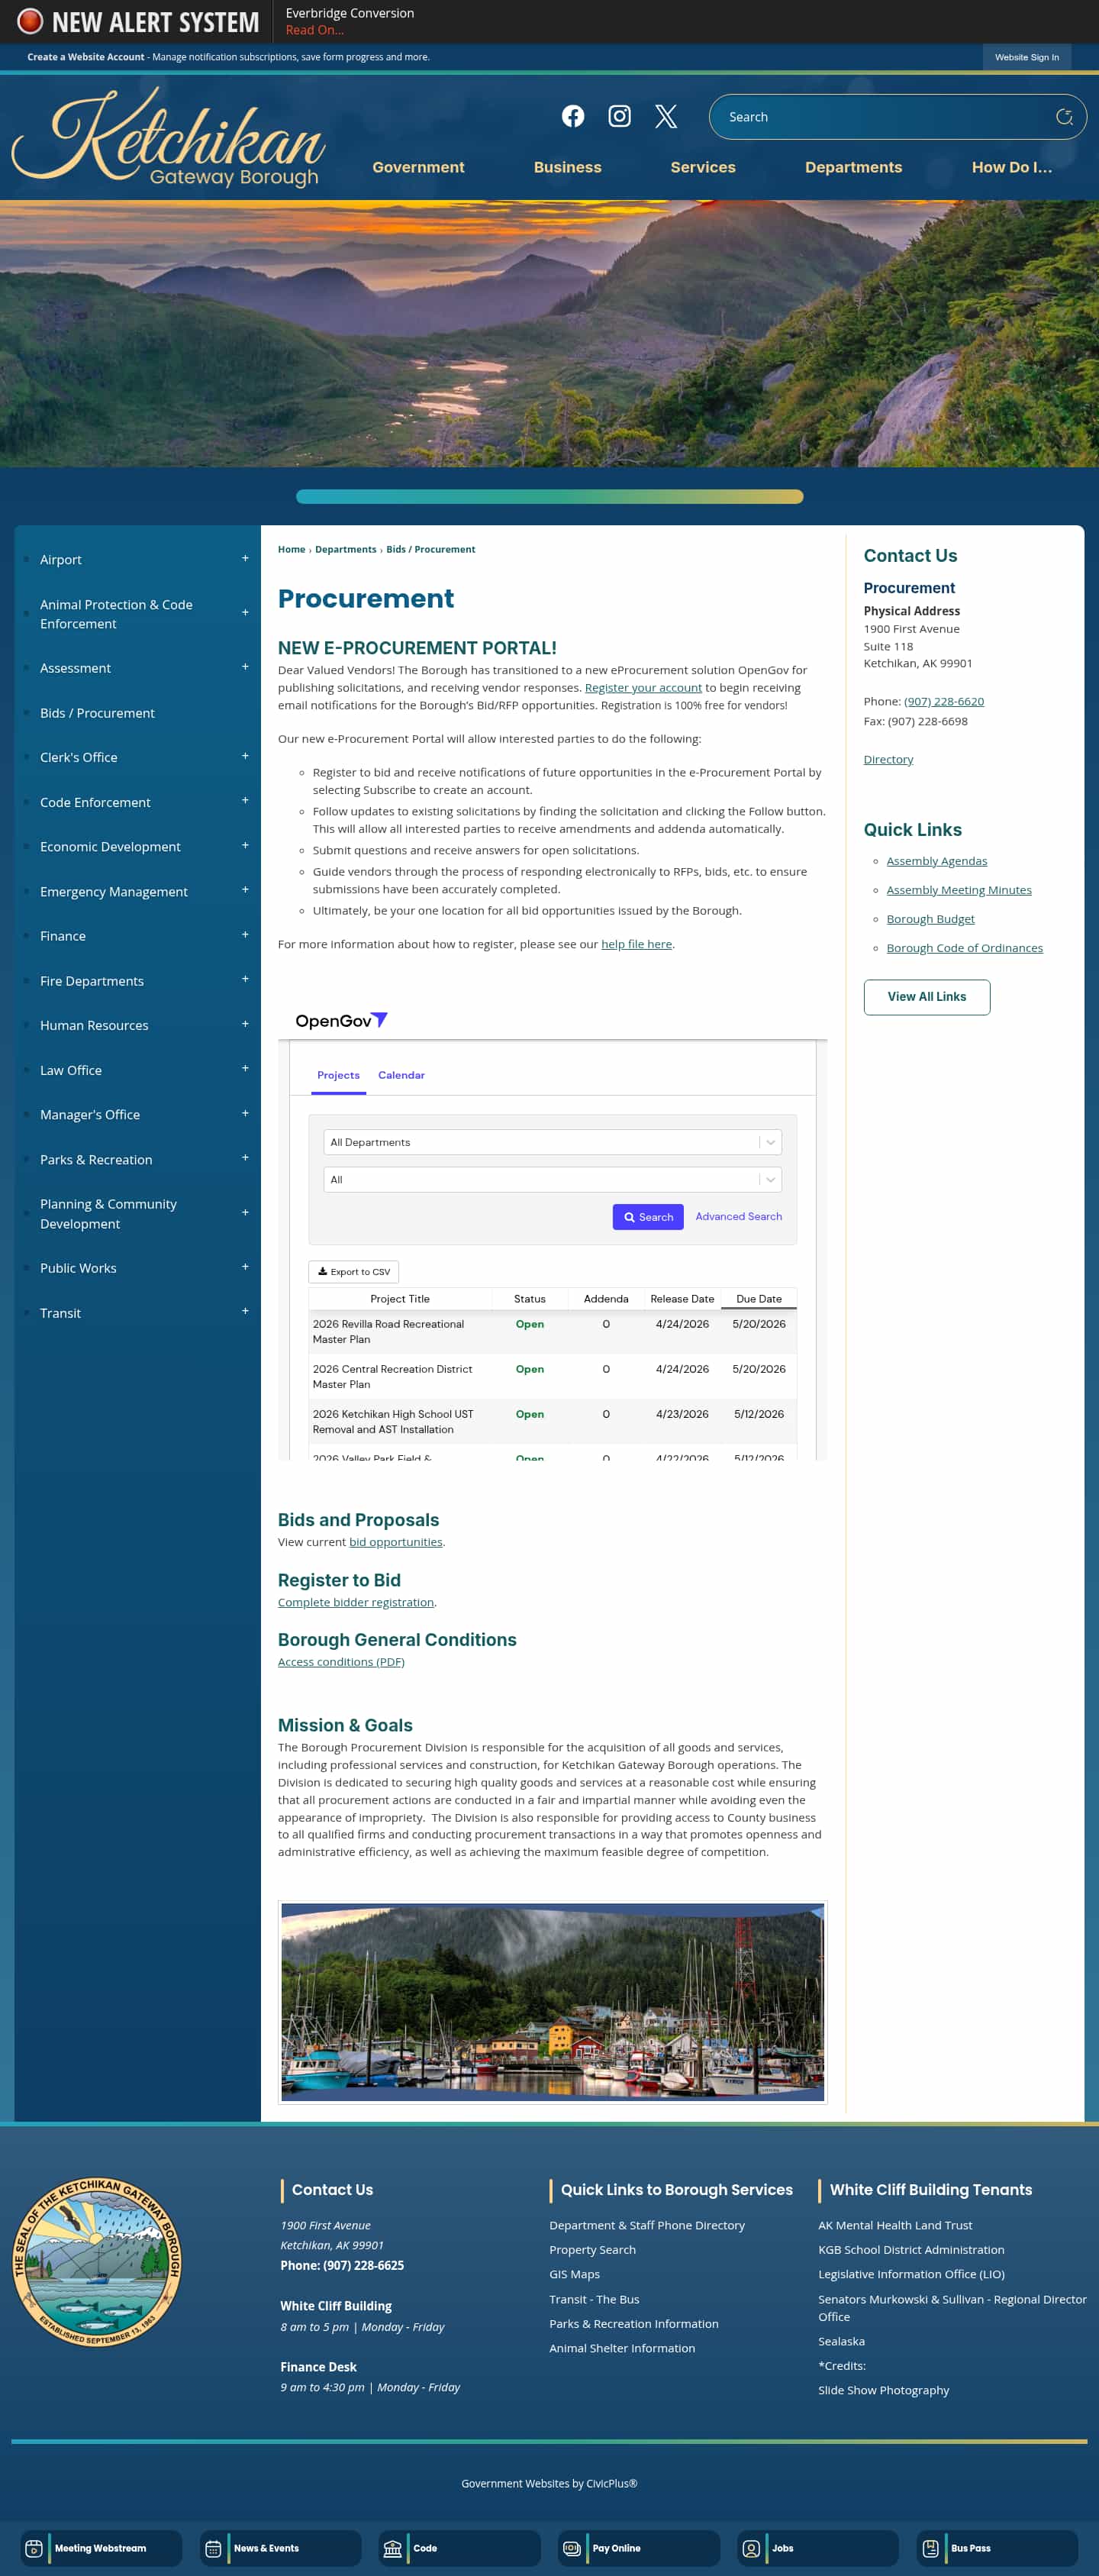Select the Projects tab
This screenshot has height=2576, width=1099.
(338, 1075)
